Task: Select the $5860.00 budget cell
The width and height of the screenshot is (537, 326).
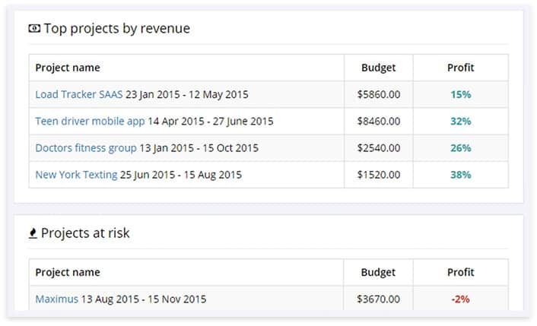Action: pyautogui.click(x=378, y=95)
